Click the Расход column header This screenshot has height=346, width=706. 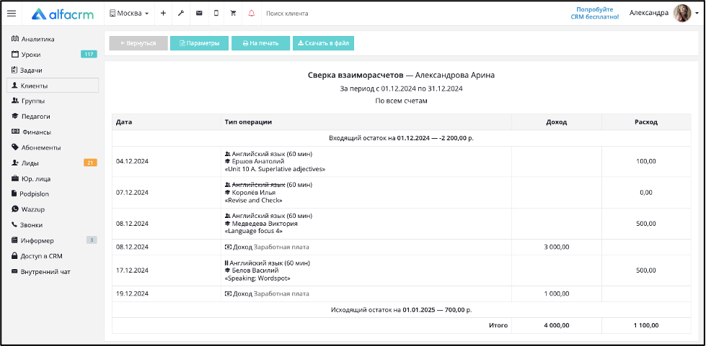pyautogui.click(x=646, y=122)
